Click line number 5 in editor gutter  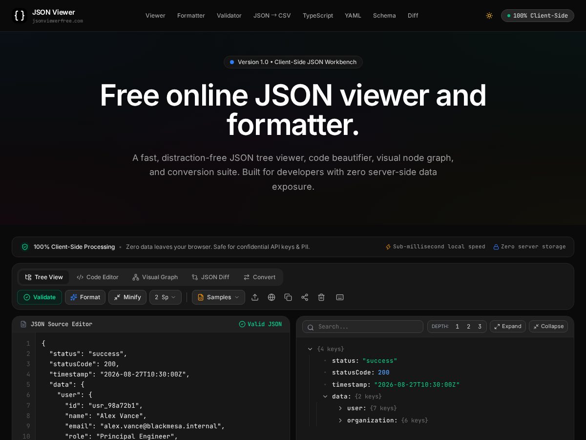28,385
